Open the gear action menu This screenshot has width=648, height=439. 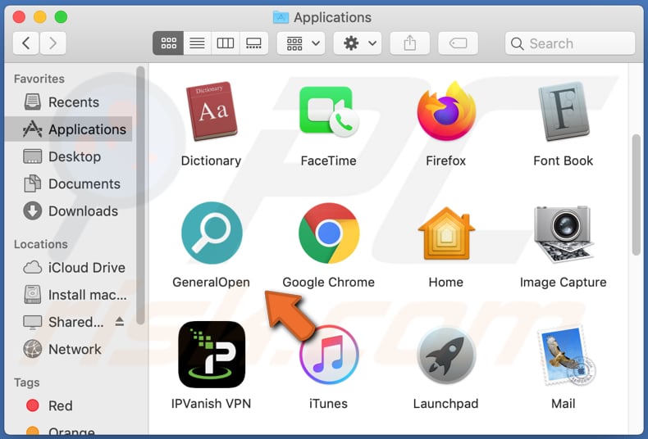pos(358,43)
